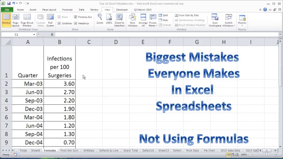
Task: Click Zoom to Selection
Action: coord(119,20)
